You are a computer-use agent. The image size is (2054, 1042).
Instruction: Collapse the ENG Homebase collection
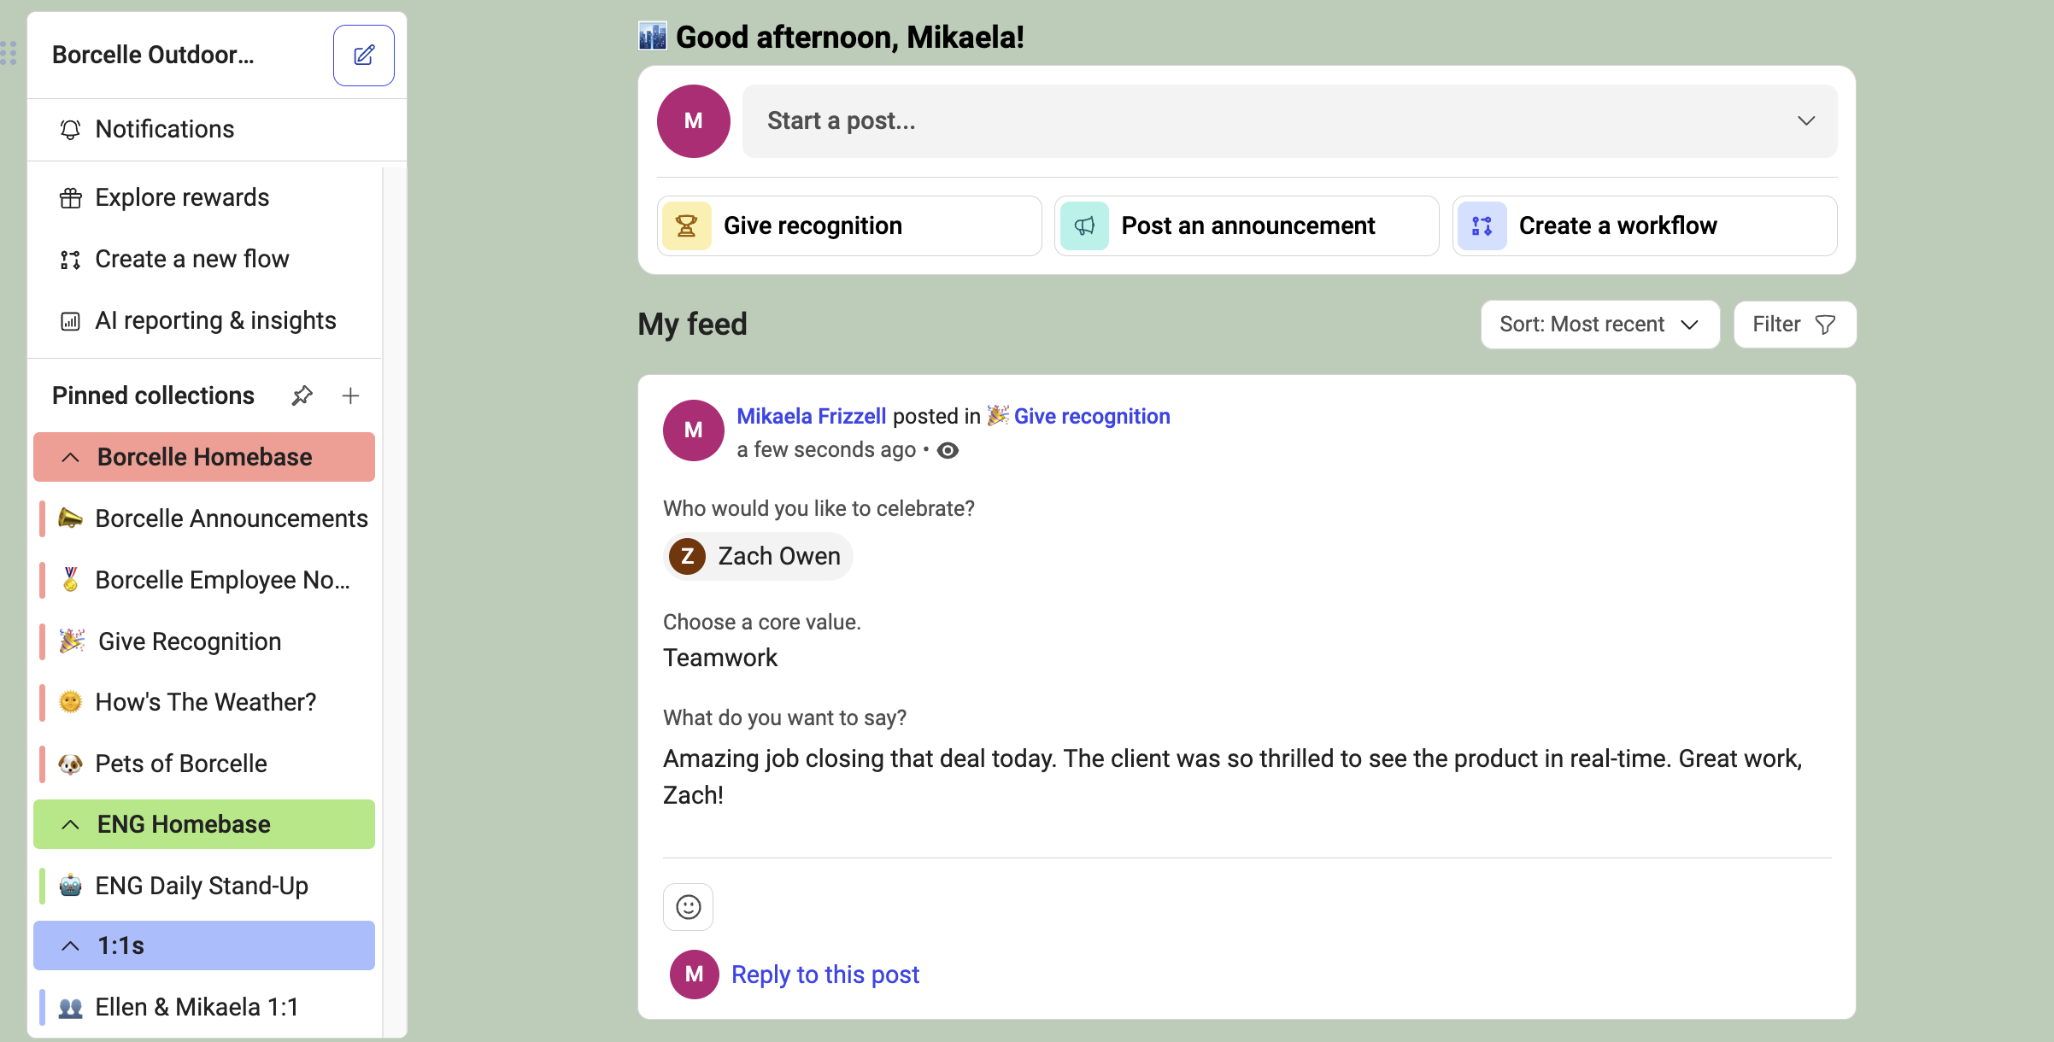coord(71,824)
